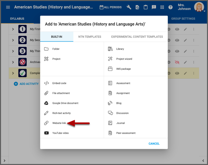Screen dimensions: 208x165
Task: Expand the first syllabus folder row
Action: [13, 29]
